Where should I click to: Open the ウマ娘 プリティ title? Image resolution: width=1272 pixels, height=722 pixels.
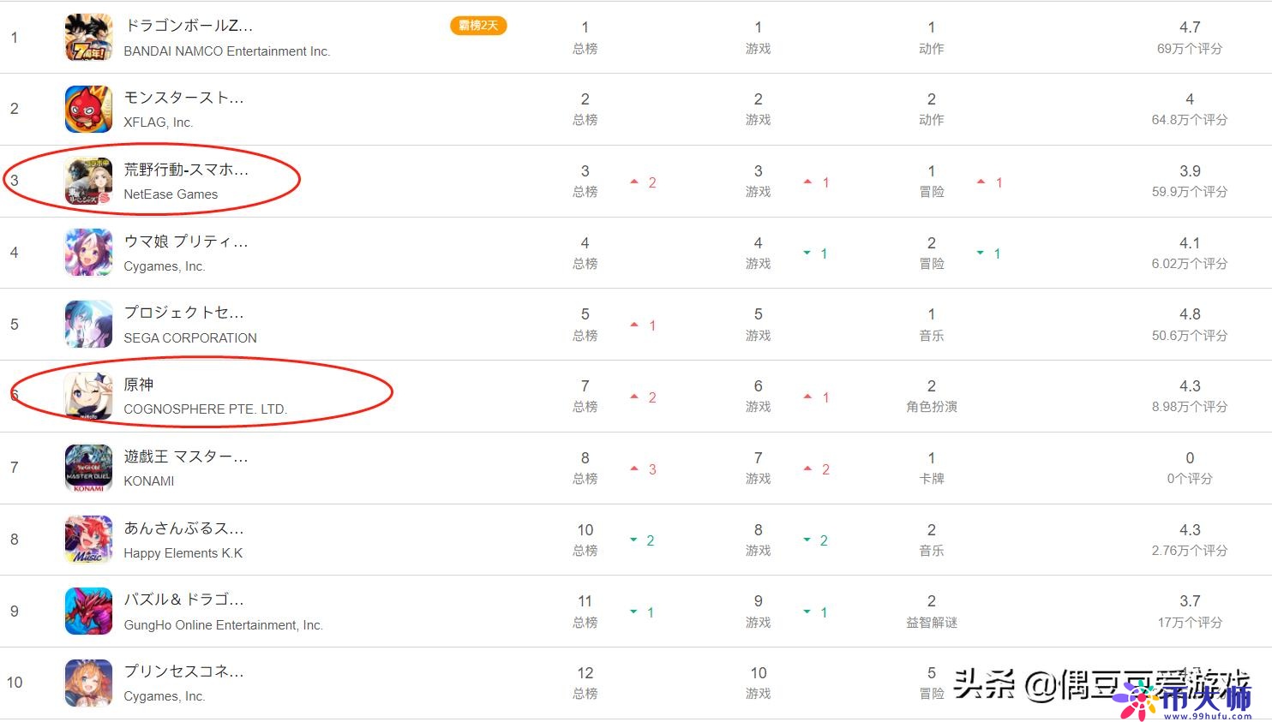186,242
